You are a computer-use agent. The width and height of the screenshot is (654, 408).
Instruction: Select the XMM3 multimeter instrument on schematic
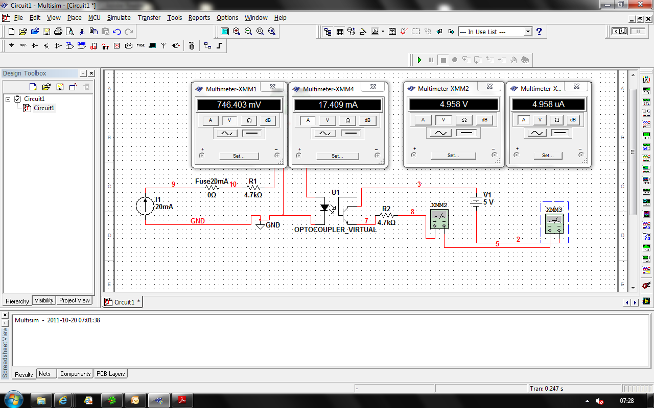click(554, 223)
